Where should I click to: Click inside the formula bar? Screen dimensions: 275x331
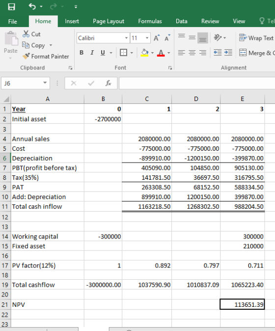point(197,83)
